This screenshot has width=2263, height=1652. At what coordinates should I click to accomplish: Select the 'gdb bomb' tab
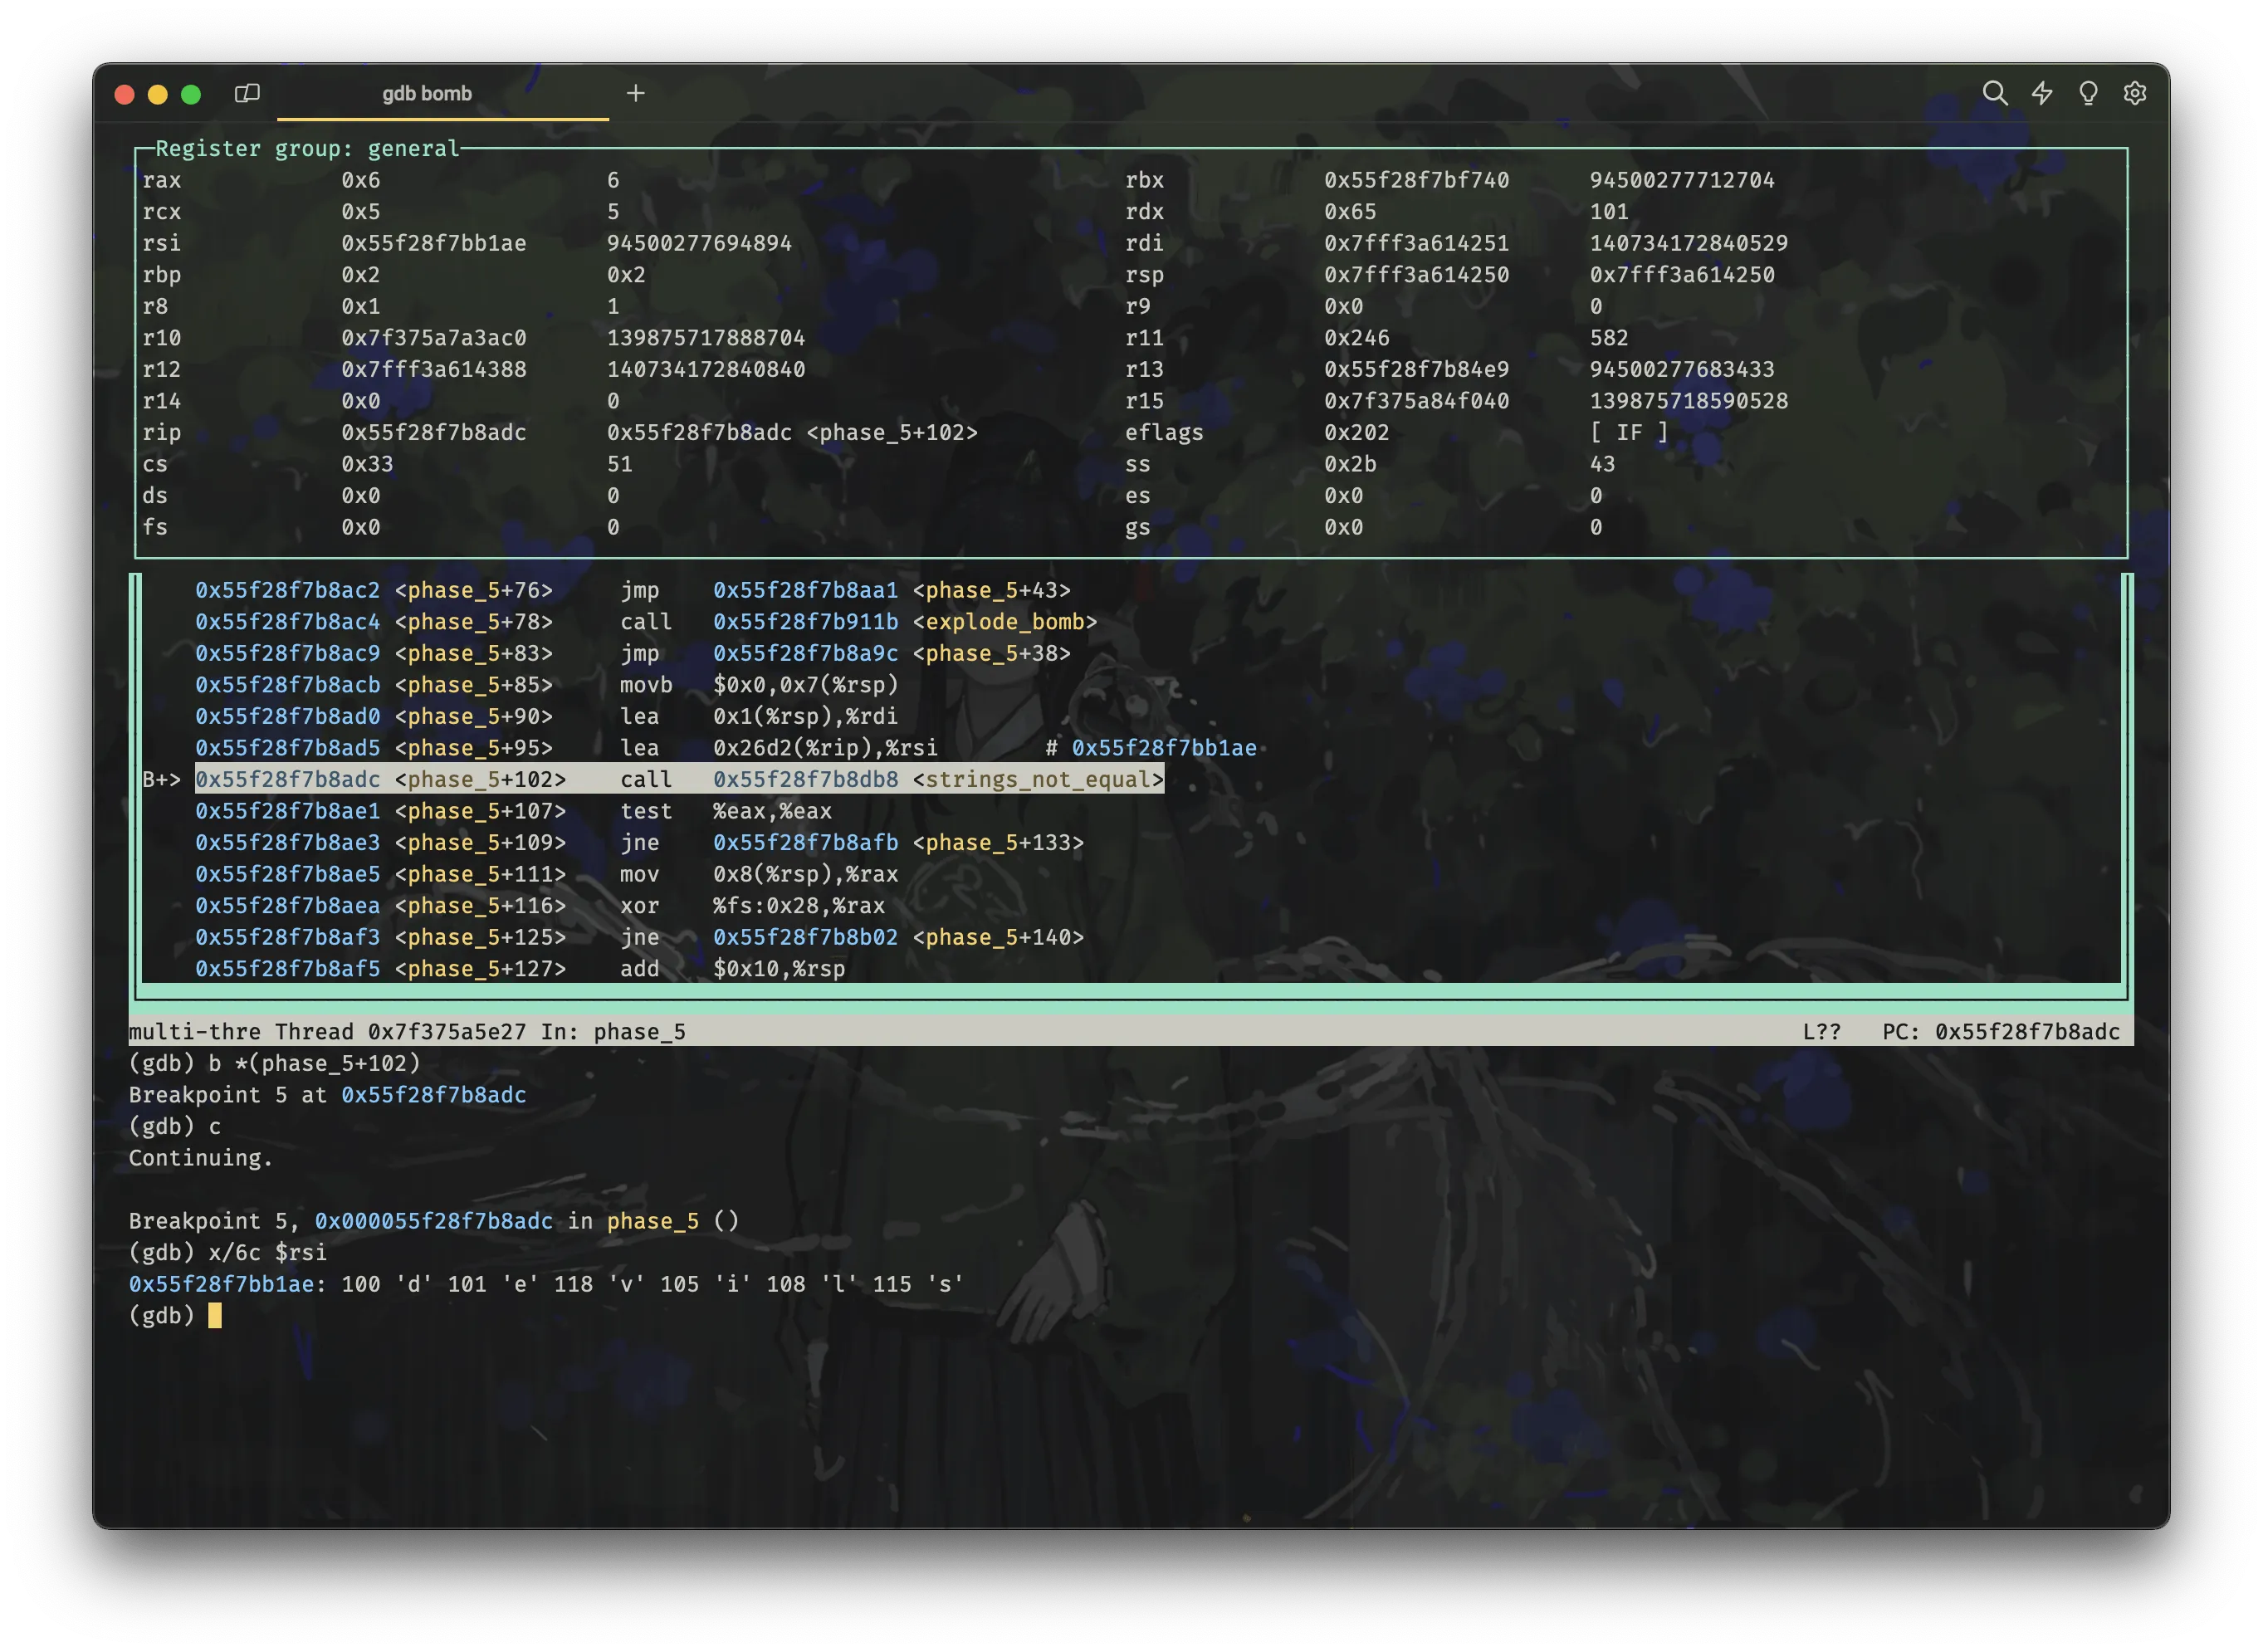pyautogui.click(x=442, y=93)
